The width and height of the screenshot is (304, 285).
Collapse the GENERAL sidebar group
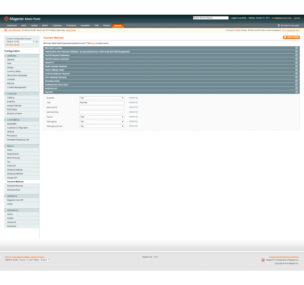pos(22,56)
